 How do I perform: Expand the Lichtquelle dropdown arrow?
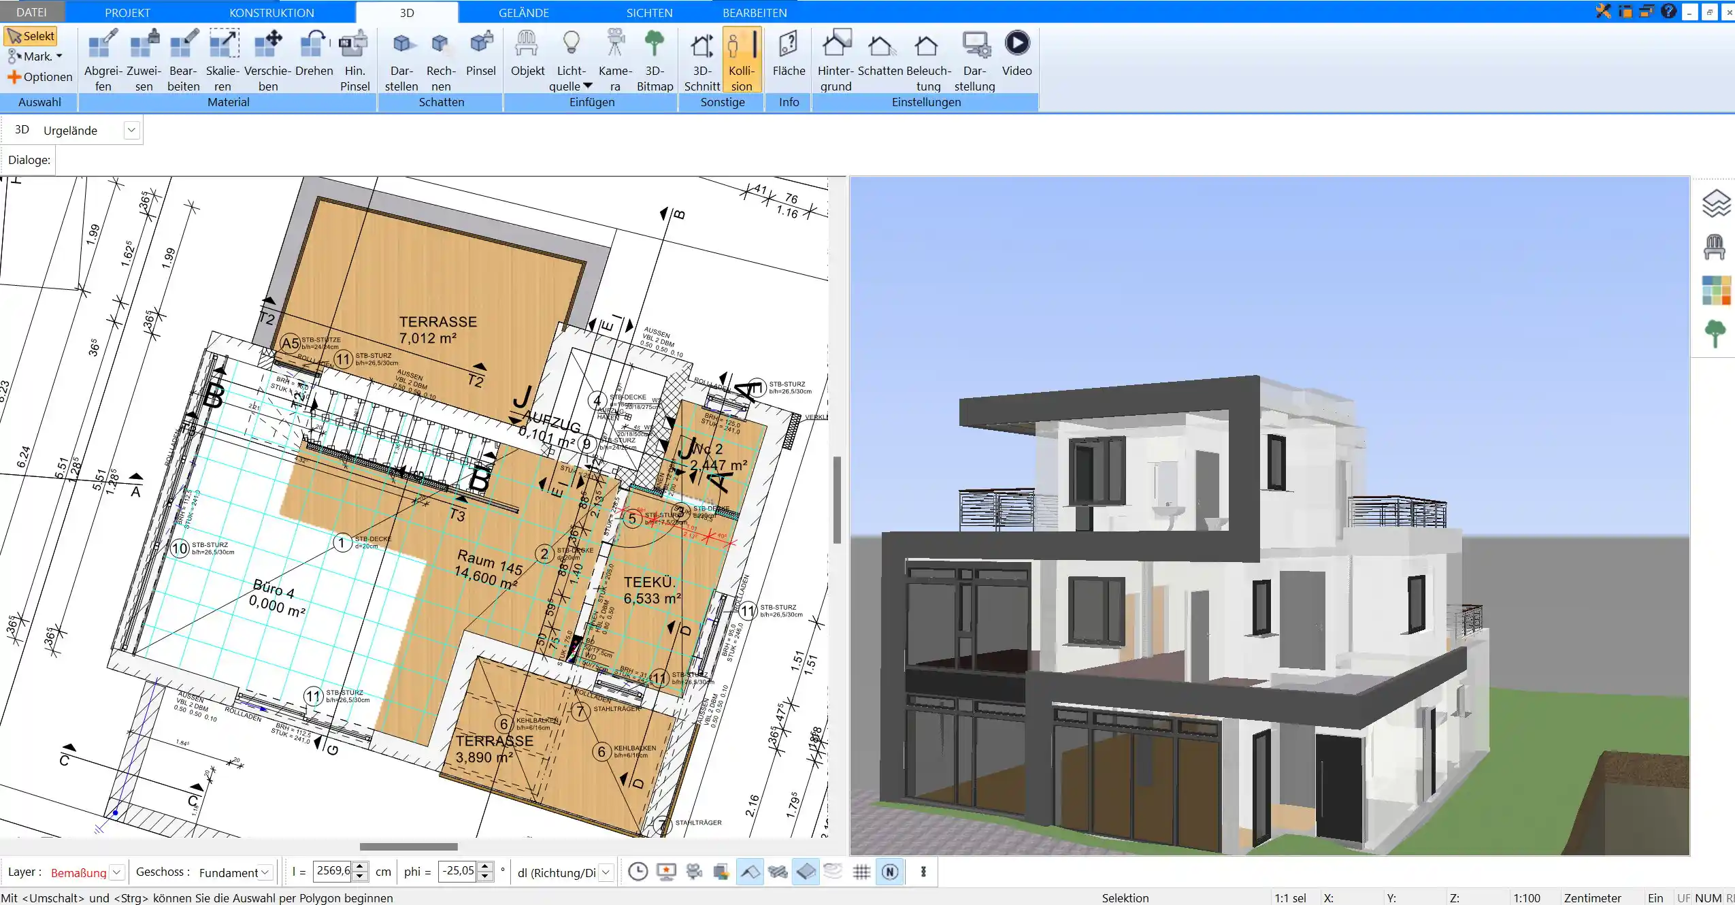pos(588,86)
